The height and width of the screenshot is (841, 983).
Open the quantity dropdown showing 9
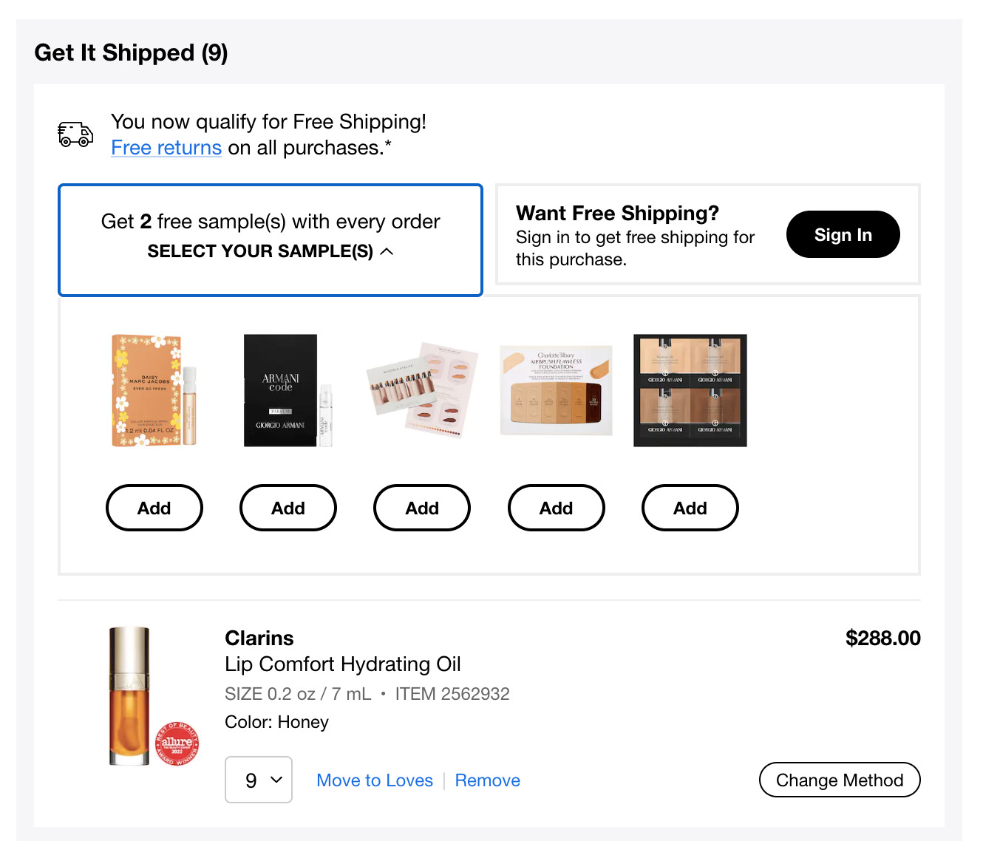259,780
